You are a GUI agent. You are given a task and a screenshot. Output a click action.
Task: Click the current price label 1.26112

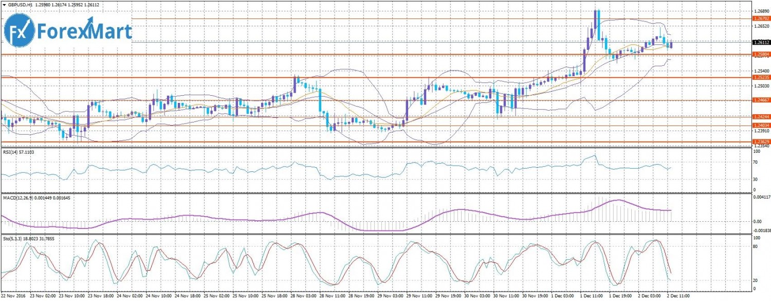[x=760, y=42]
